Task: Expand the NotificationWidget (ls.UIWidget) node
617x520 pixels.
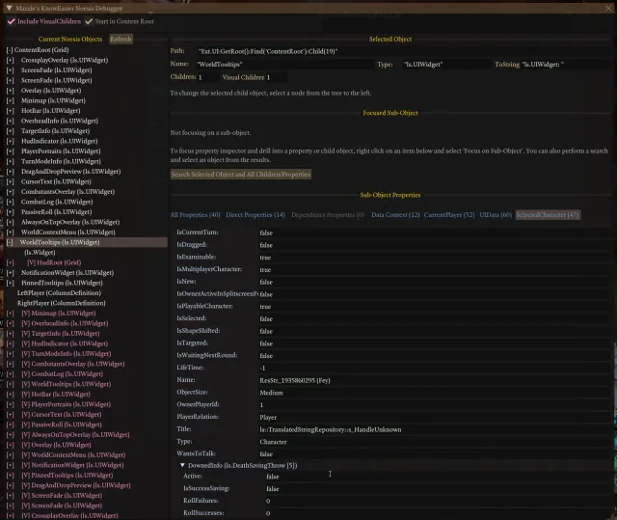Action: pos(10,273)
